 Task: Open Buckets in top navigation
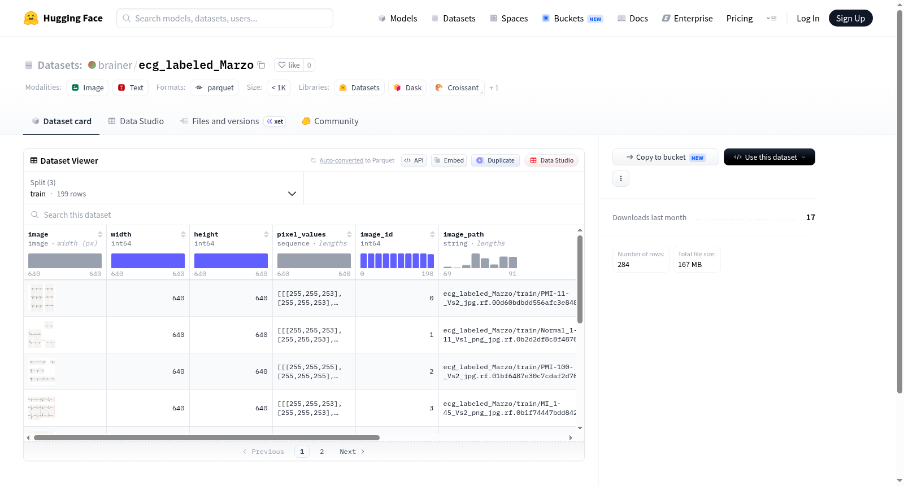coord(572,18)
